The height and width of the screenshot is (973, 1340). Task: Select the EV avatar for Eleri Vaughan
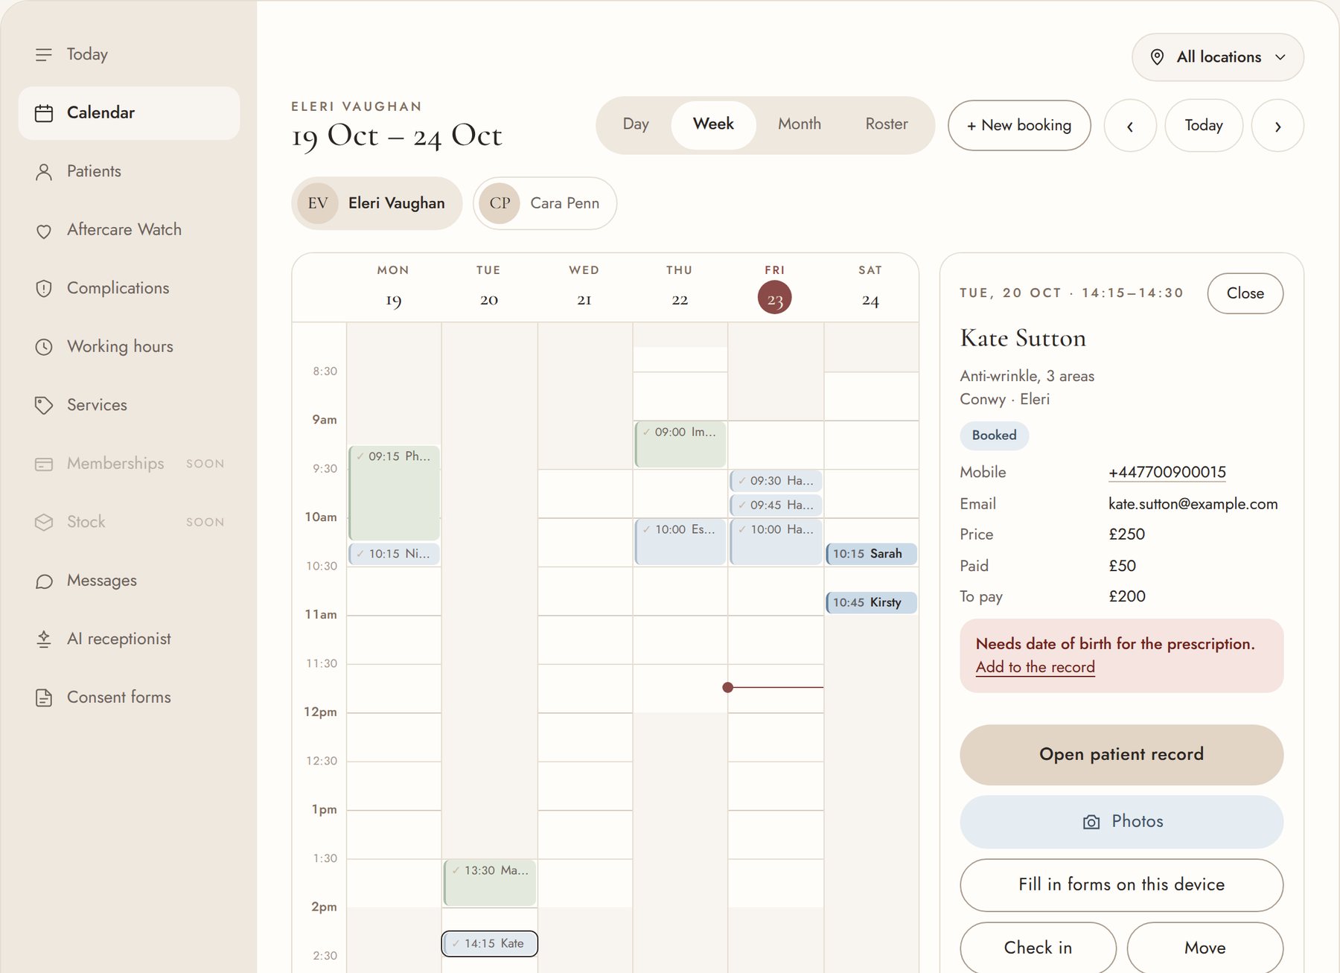(318, 203)
